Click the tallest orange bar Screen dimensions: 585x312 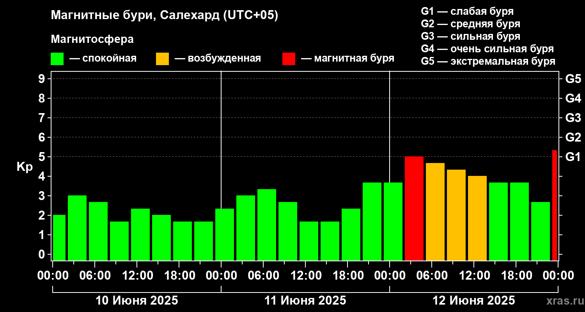(435, 212)
